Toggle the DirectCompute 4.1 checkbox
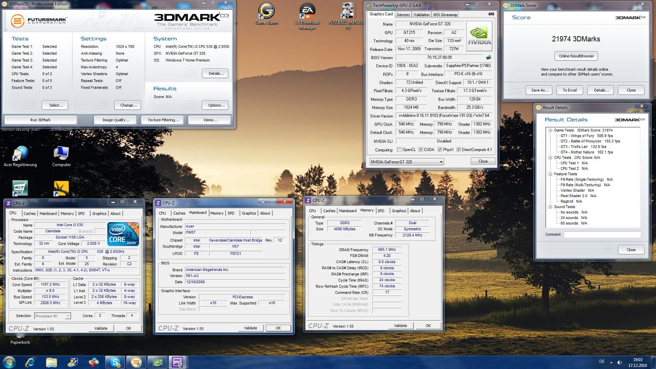656x369 pixels. pyautogui.click(x=458, y=150)
